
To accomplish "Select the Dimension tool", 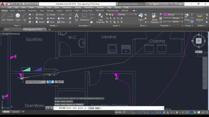I will 85,17.
